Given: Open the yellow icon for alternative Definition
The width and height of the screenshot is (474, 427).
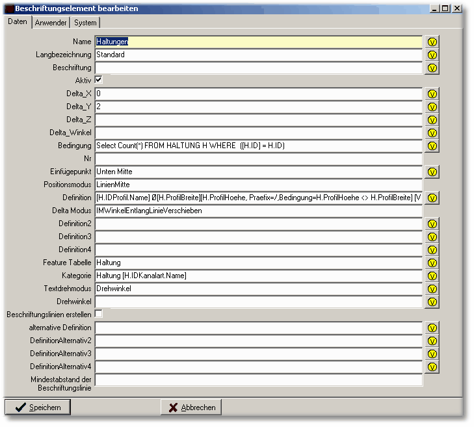Looking at the screenshot, I should pos(432,328).
